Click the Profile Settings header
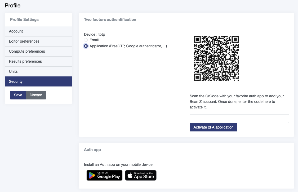The width and height of the screenshot is (298, 192). 24,20
